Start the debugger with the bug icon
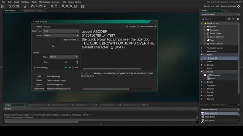This screenshot has height=136, width=243. pos(32,6)
